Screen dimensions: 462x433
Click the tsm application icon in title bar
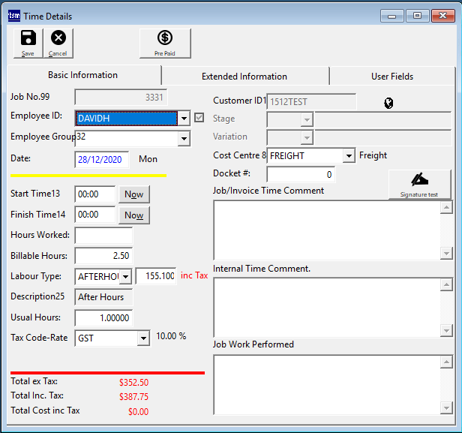click(x=13, y=16)
